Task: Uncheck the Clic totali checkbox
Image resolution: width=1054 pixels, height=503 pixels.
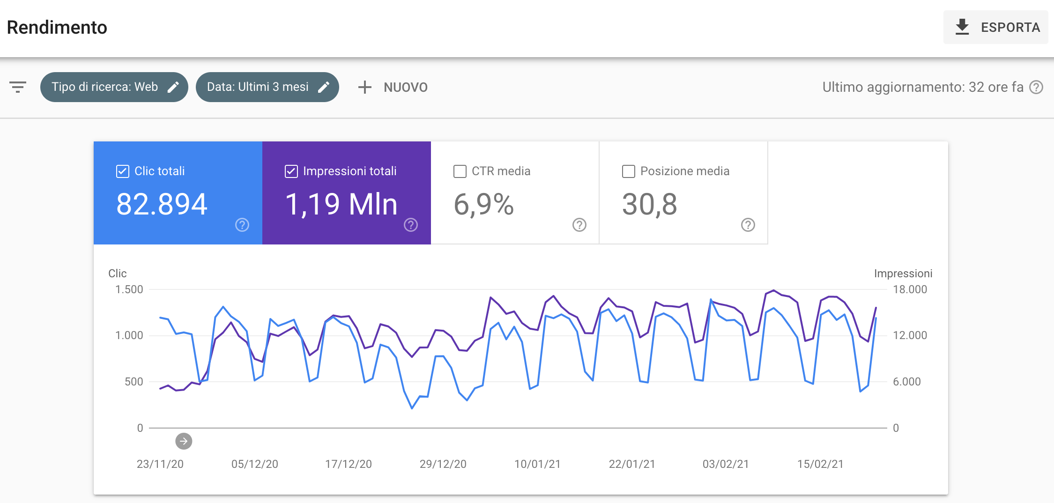Action: coord(123,171)
